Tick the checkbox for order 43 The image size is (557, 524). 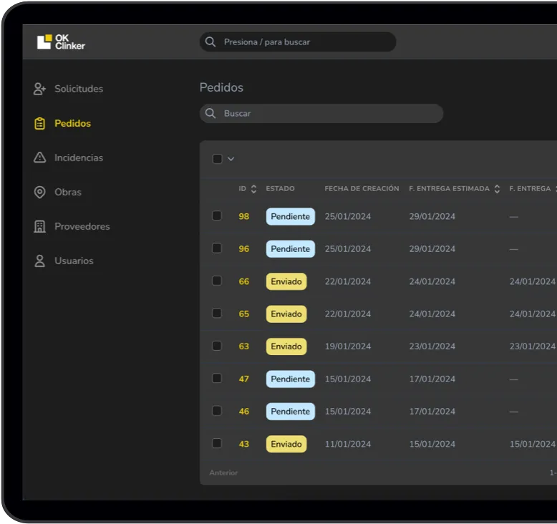tap(217, 443)
